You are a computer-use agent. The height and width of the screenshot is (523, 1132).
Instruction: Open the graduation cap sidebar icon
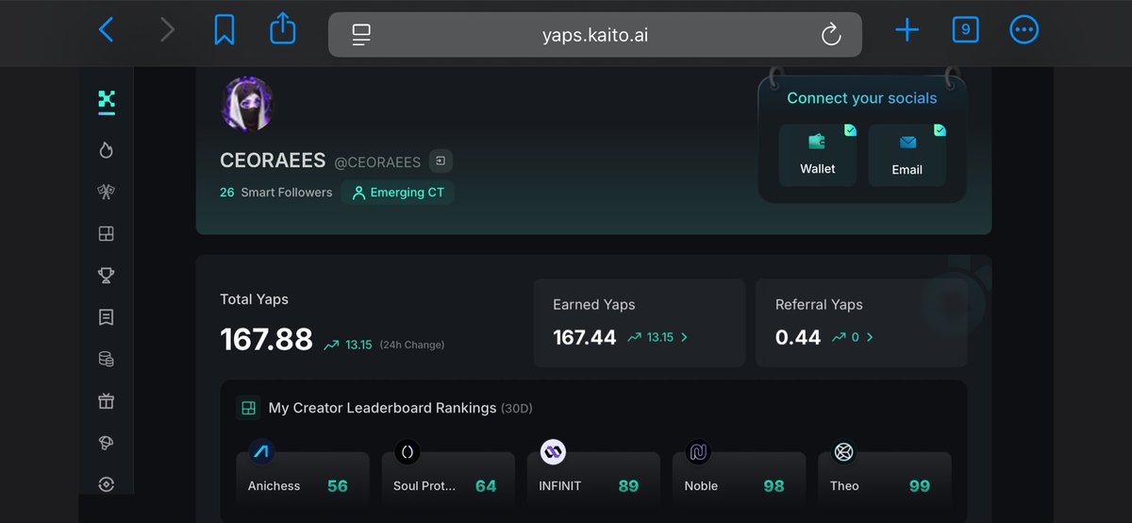(107, 443)
